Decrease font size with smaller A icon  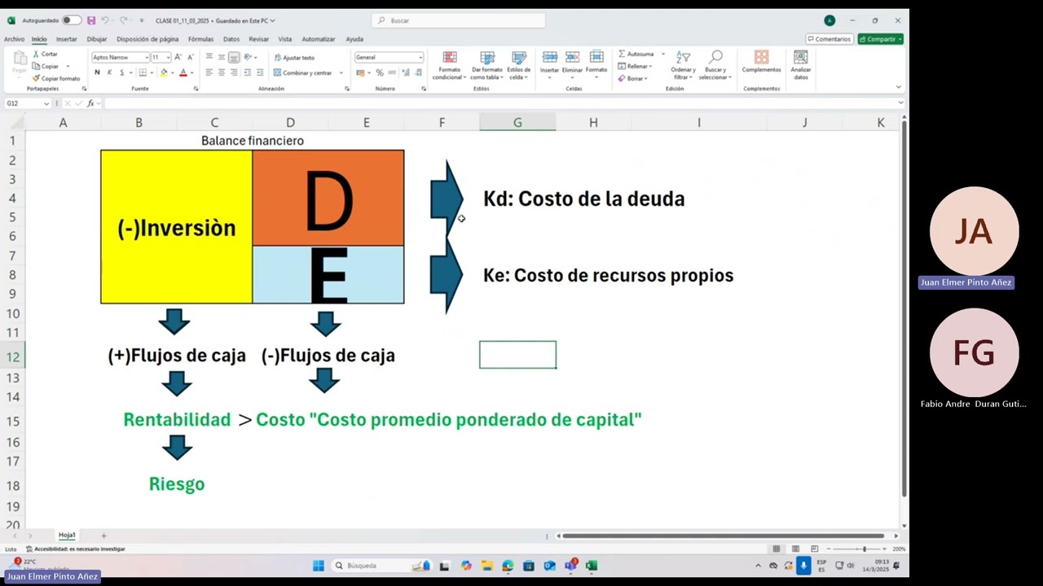tap(191, 58)
